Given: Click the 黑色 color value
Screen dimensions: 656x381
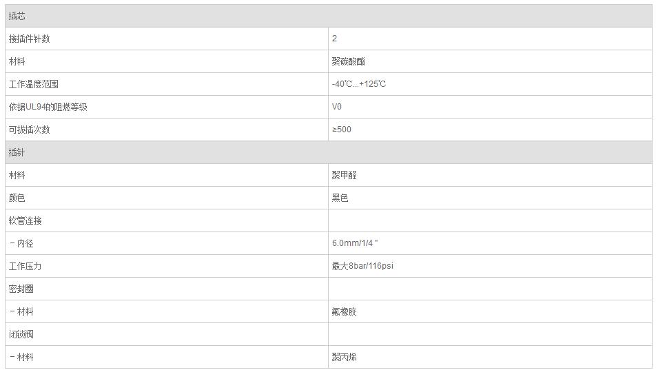Looking at the screenshot, I should click(x=340, y=198).
